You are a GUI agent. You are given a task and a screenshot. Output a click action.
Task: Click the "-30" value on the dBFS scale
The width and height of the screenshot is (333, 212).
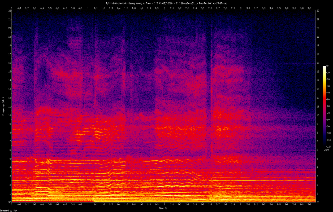[x=328, y=86]
